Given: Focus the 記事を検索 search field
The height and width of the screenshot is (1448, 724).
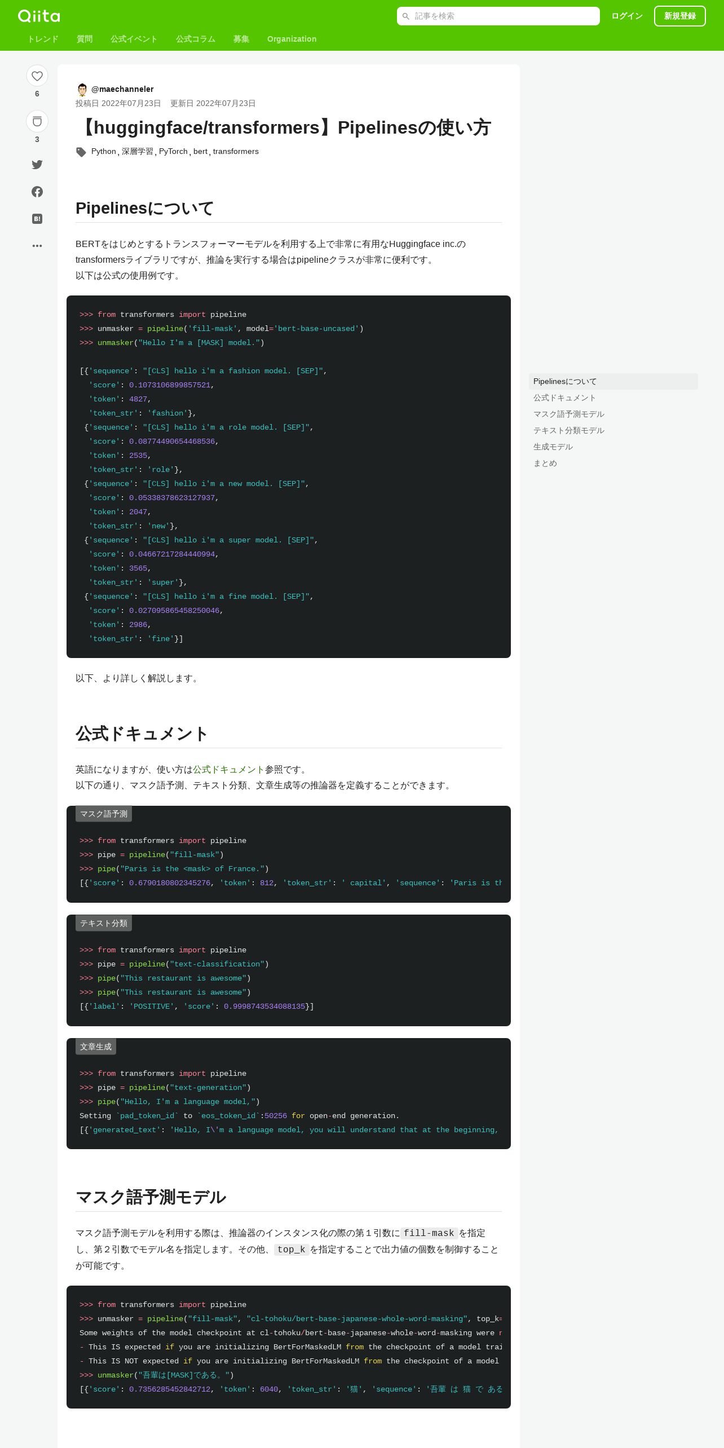Looking at the screenshot, I should [x=498, y=16].
